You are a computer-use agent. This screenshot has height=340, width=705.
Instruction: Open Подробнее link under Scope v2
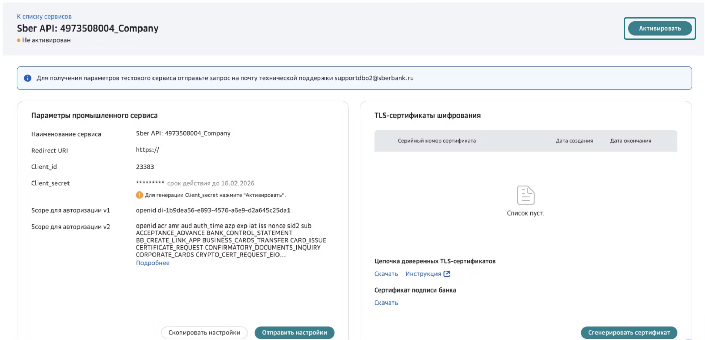pyautogui.click(x=152, y=263)
